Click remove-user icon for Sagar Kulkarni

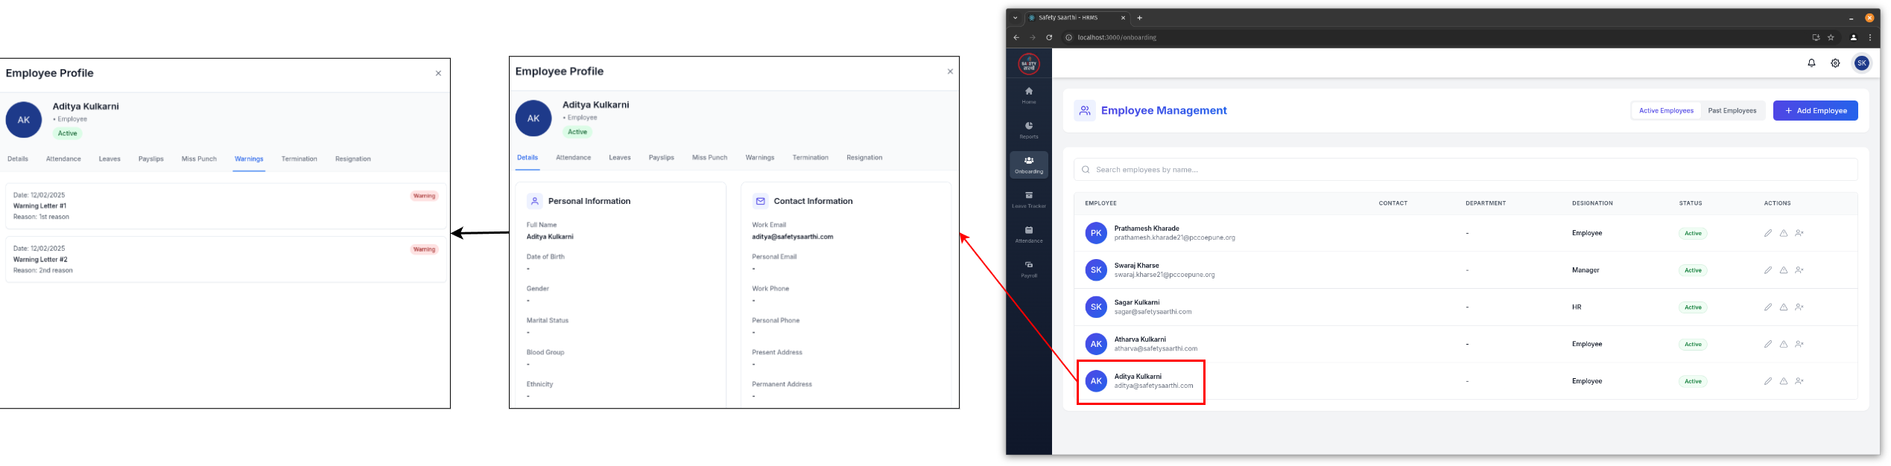coord(1799,307)
